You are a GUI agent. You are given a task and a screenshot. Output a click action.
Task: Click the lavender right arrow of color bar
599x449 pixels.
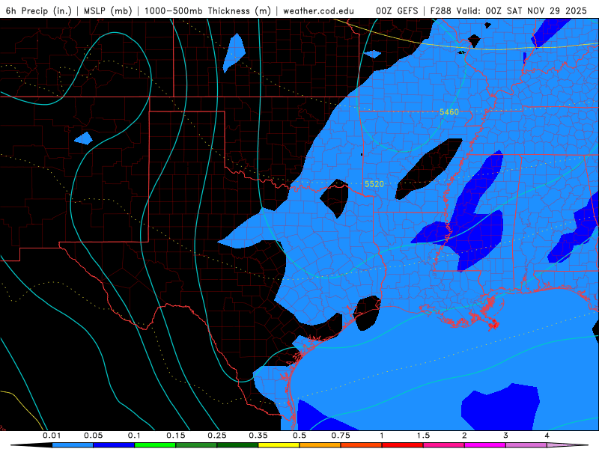[568, 445]
